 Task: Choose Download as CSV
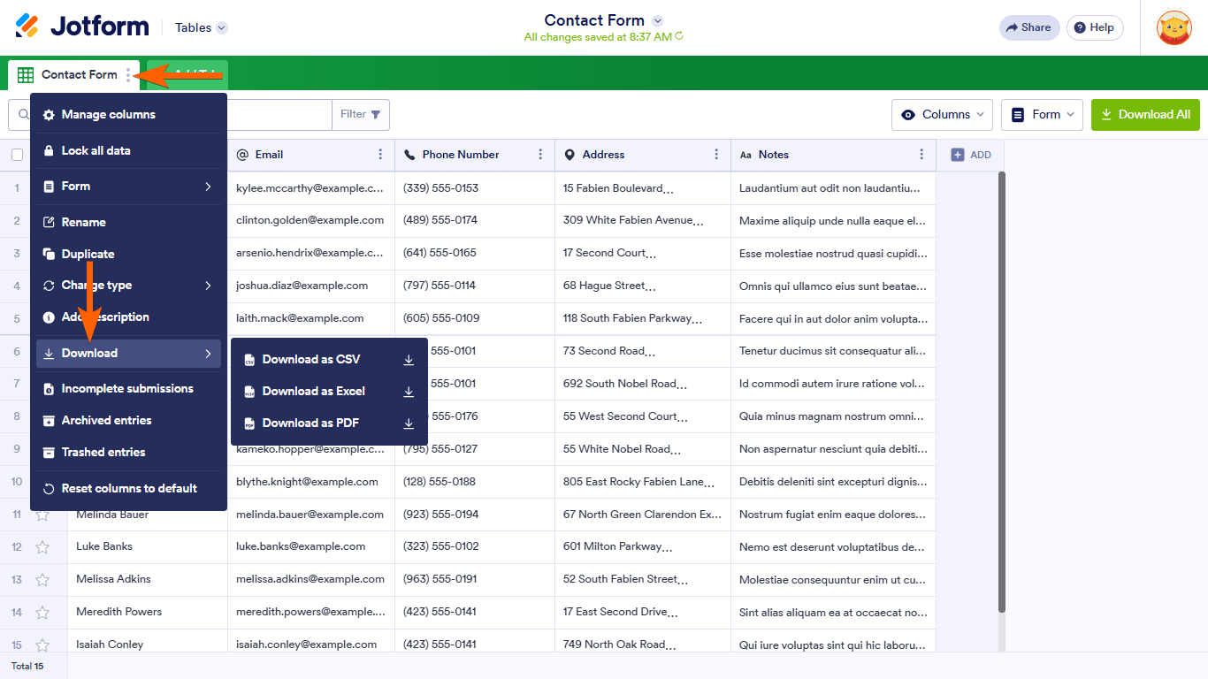click(311, 359)
